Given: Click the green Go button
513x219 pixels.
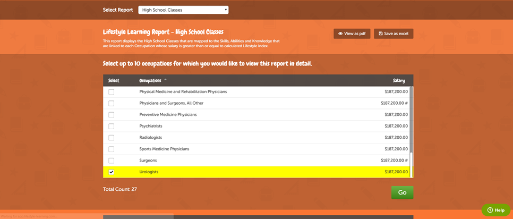Looking at the screenshot, I should coord(402,192).
